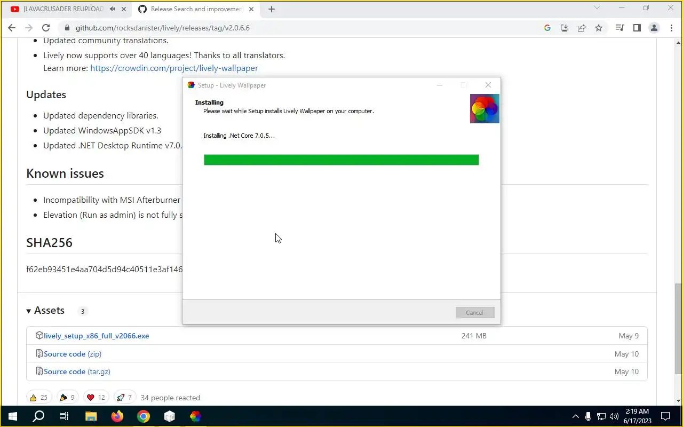Click the file icon beside Source code (tar.gz)

pos(39,371)
